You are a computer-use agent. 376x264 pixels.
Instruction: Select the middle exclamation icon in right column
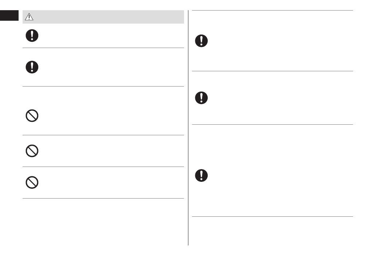(x=201, y=97)
